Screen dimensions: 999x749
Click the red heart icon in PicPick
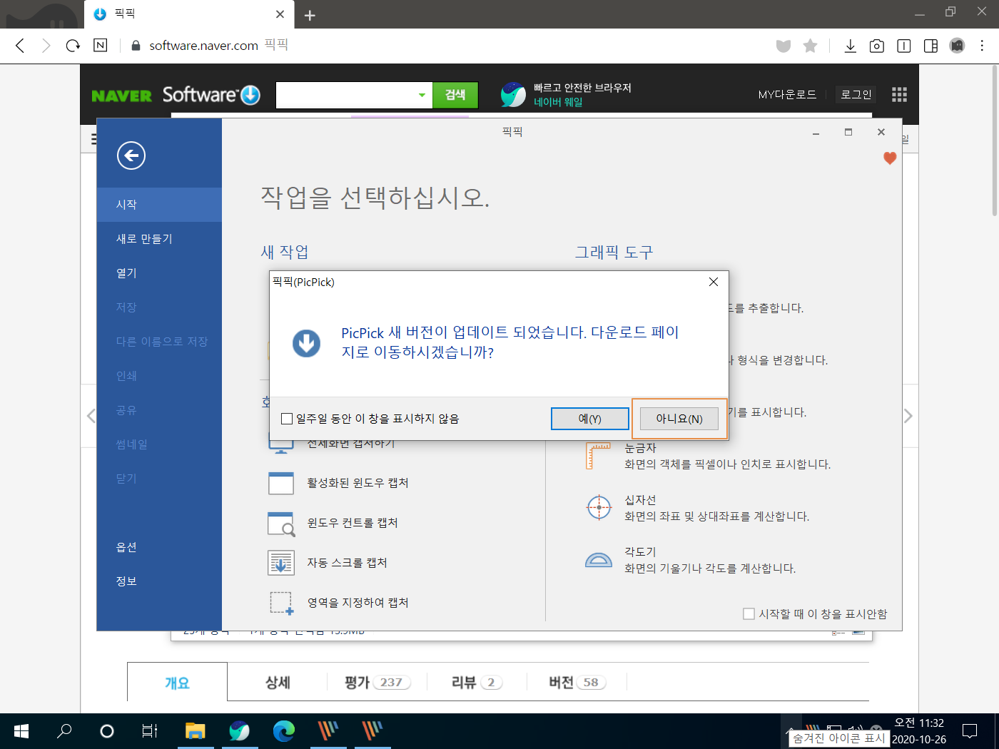click(890, 158)
